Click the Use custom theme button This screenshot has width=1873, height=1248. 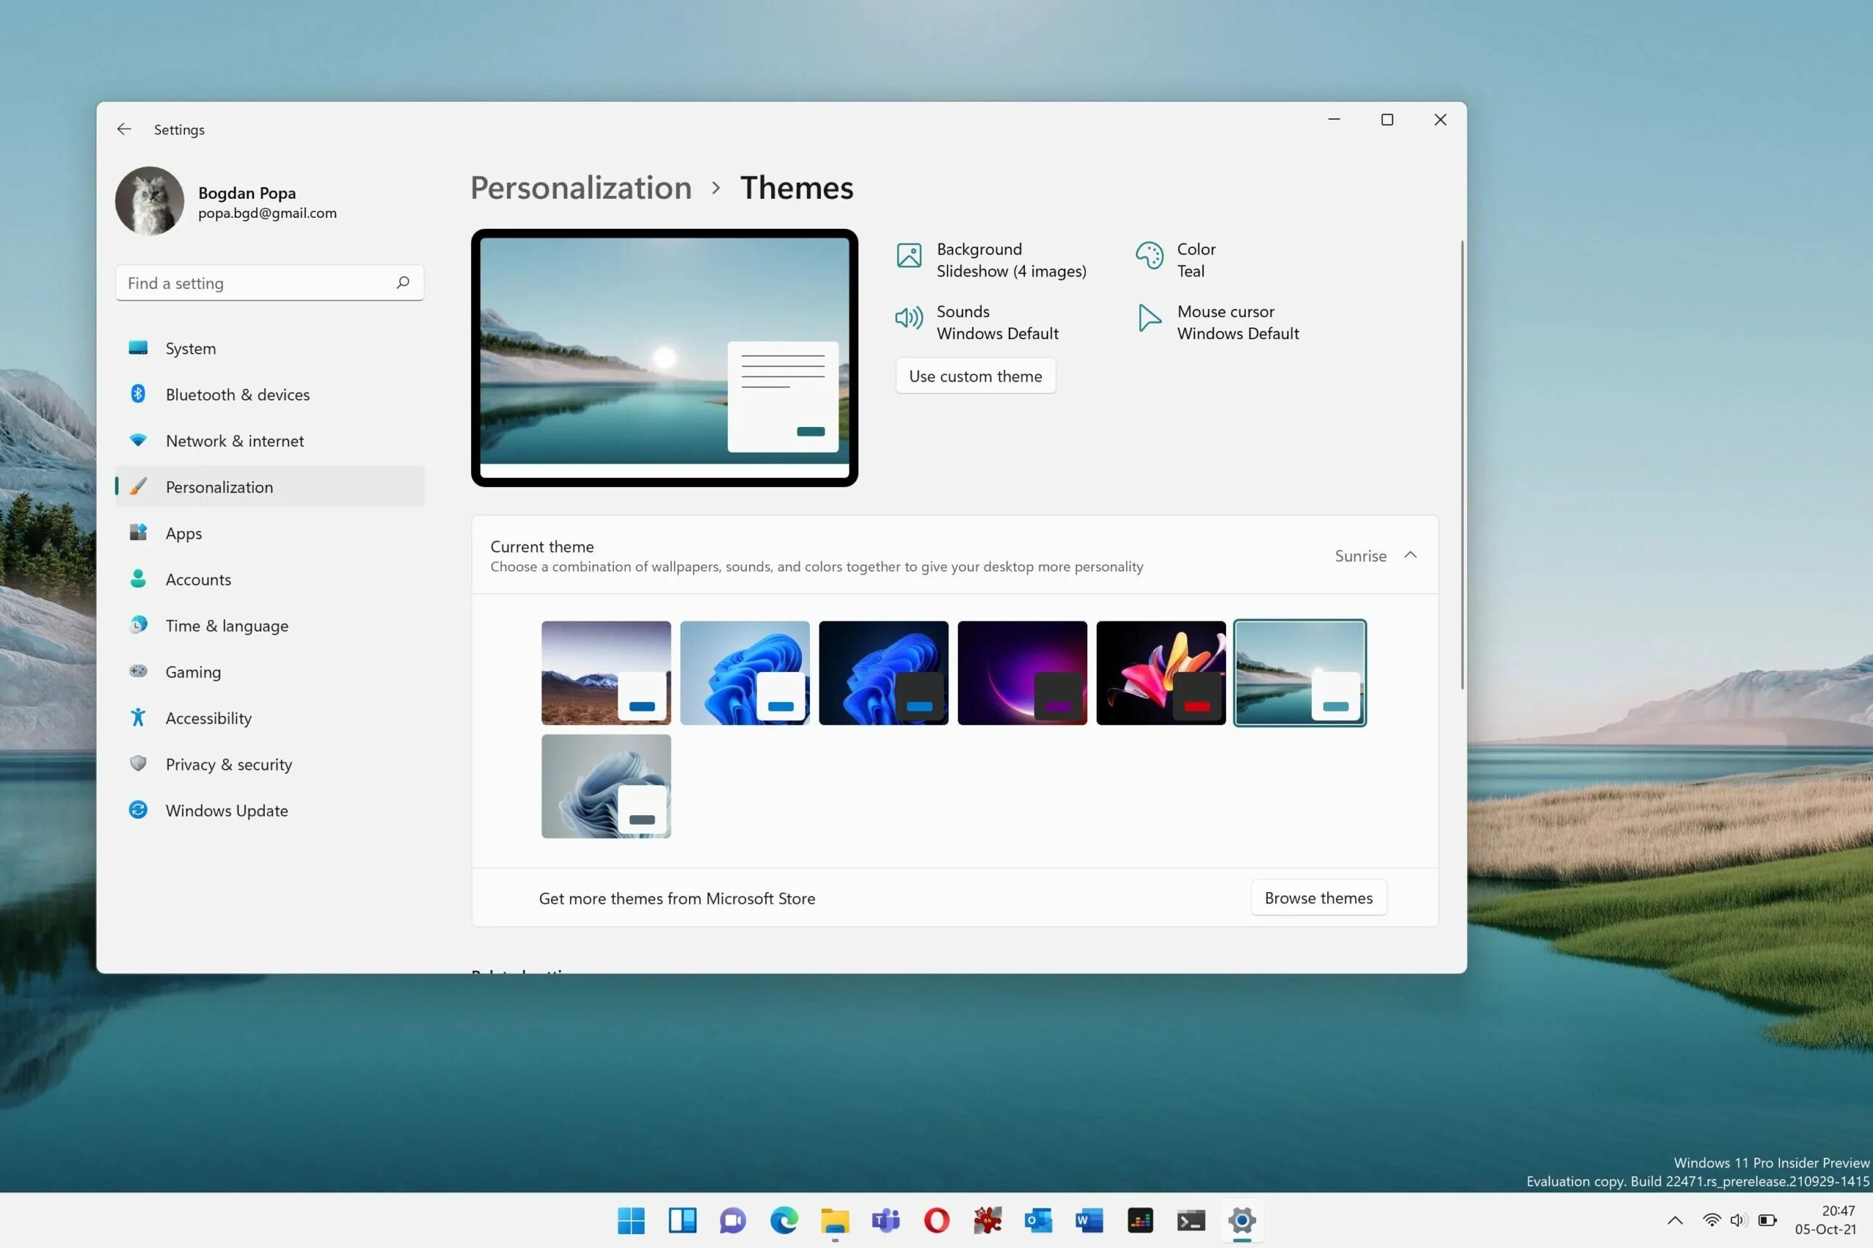975,377
